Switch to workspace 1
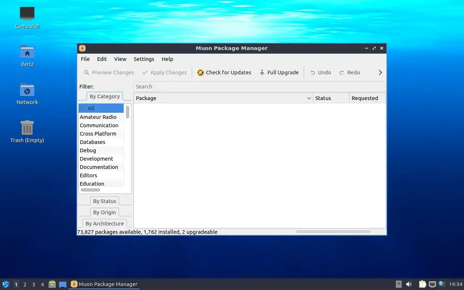The height and width of the screenshot is (290, 464). [16, 285]
